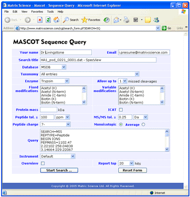Select Biotin (N-term) in Variable modifications
The height and width of the screenshot is (197, 190).
tap(131, 102)
